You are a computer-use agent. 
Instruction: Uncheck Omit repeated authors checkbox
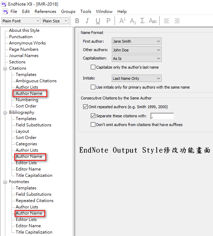pos(85,107)
